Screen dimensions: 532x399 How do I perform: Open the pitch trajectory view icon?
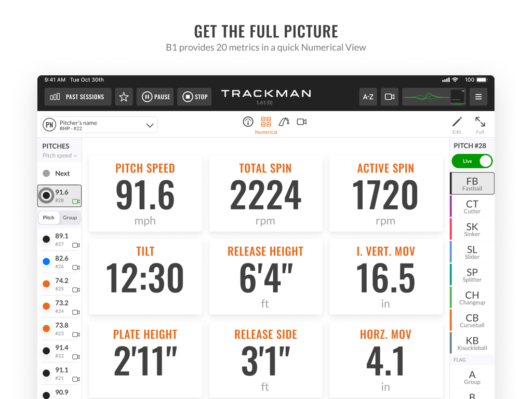tap(283, 123)
